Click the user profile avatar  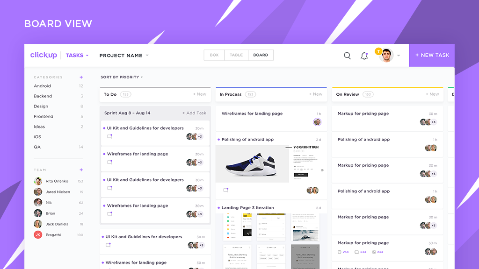[x=386, y=56]
